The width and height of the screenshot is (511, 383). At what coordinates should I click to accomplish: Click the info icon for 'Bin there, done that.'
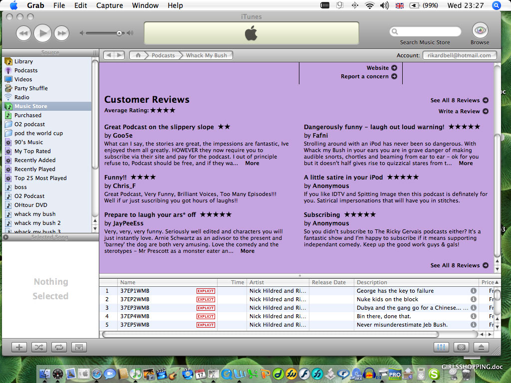click(474, 316)
